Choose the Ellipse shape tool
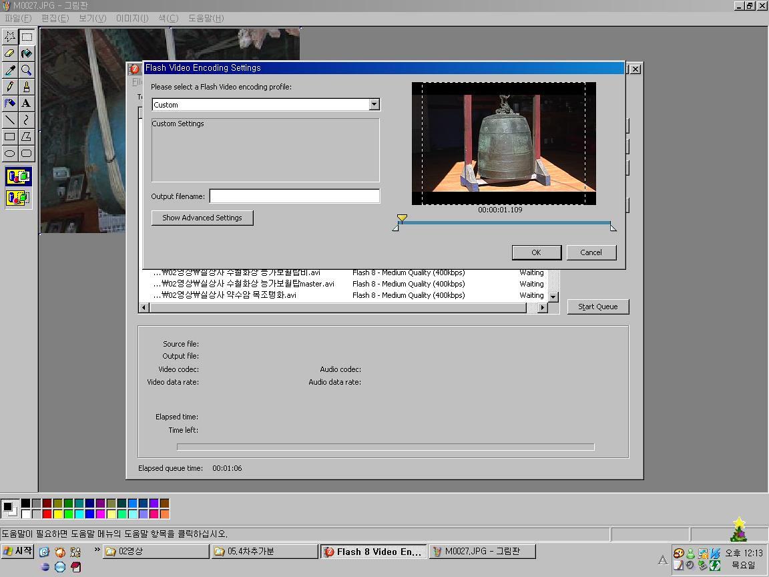The width and height of the screenshot is (769, 577). (x=10, y=154)
